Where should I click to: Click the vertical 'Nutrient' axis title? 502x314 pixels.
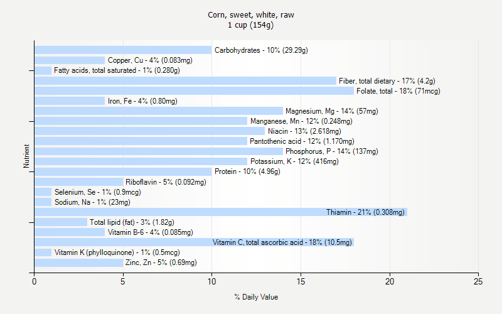coord(26,156)
